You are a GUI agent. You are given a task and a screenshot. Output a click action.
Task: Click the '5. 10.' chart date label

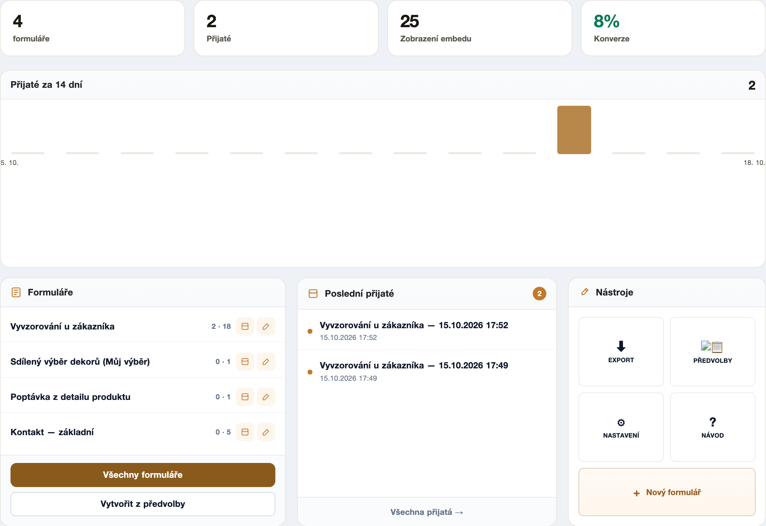click(x=9, y=163)
